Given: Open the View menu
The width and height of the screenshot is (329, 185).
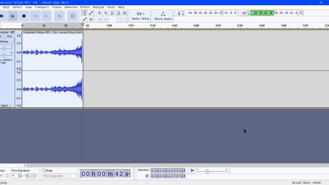Looking at the screenshot, I should (x=28, y=7).
